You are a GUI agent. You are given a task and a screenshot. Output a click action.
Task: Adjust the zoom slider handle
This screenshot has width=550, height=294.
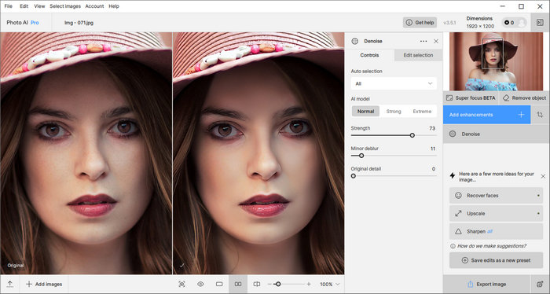278,285
